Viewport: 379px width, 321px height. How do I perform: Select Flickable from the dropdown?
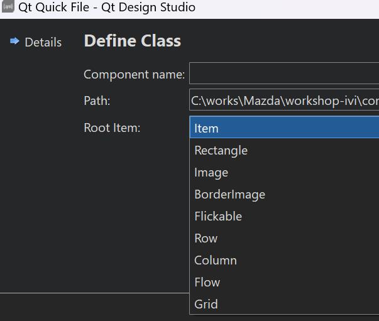(x=218, y=216)
